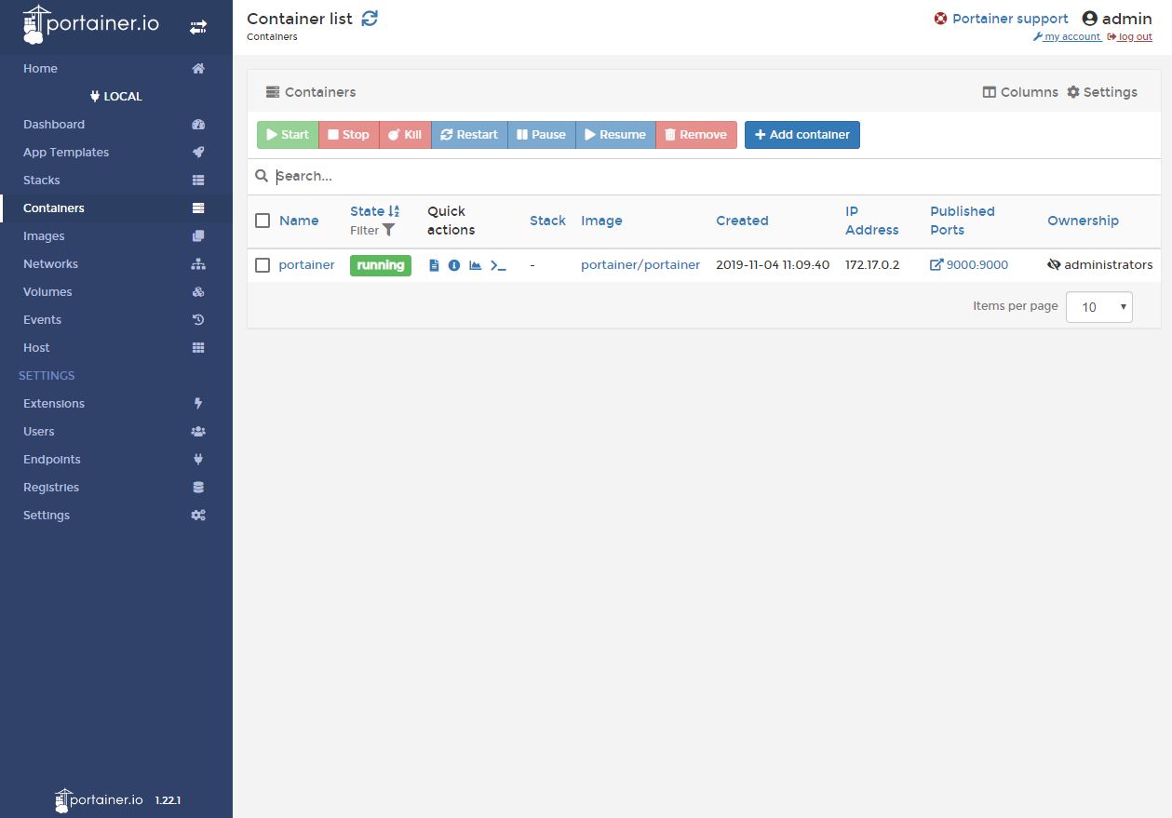Navigate to Images in sidebar
The height and width of the screenshot is (818, 1172).
44,236
